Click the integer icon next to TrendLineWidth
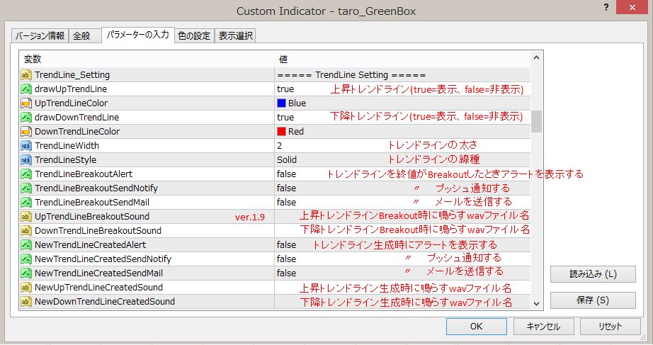Image resolution: width=653 pixels, height=345 pixels. 26,146
